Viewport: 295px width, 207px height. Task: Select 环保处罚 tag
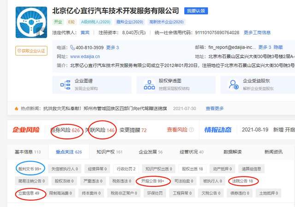click(155, 193)
